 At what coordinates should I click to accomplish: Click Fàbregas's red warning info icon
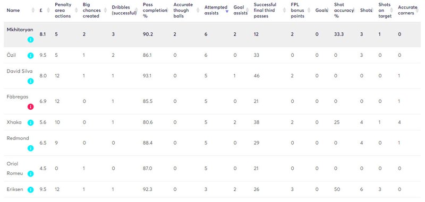pos(31,107)
